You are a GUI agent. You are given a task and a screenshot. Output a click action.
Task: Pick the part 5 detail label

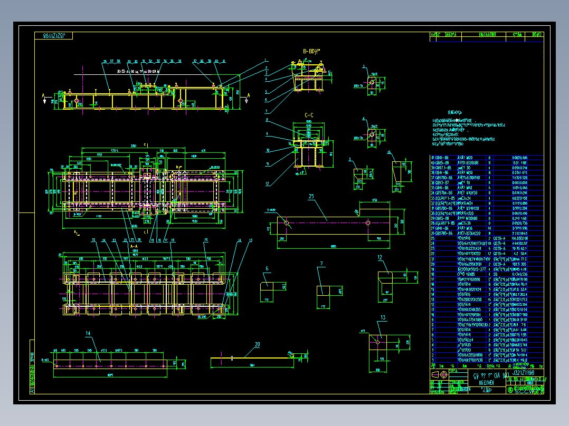pos(350,159)
